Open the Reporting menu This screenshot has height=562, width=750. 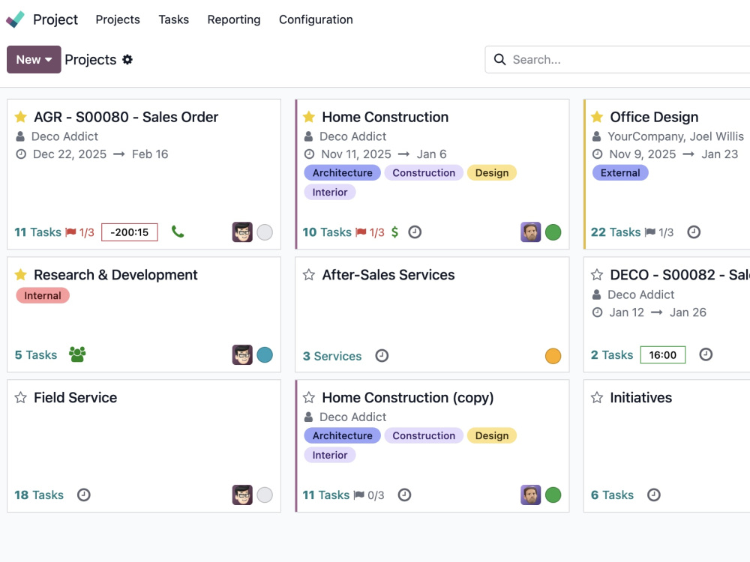point(234,19)
